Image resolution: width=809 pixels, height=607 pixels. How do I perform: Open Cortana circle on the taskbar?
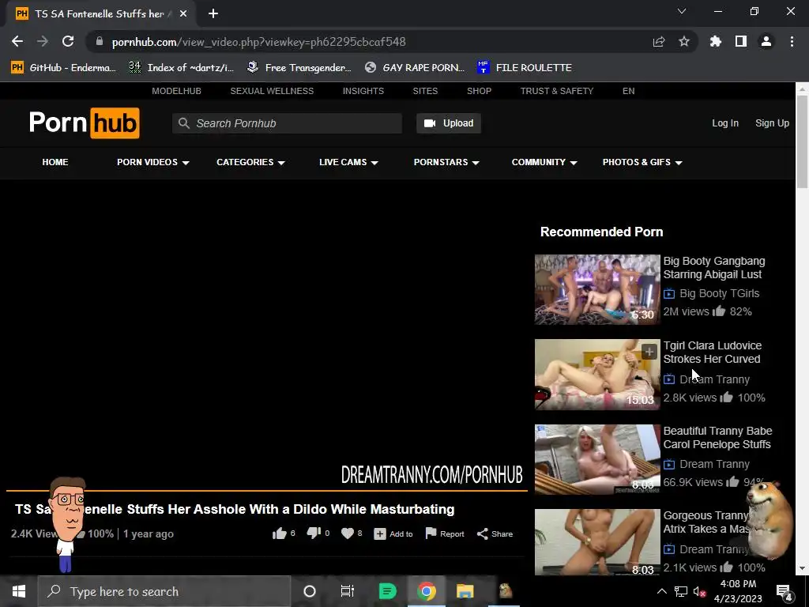click(x=310, y=591)
